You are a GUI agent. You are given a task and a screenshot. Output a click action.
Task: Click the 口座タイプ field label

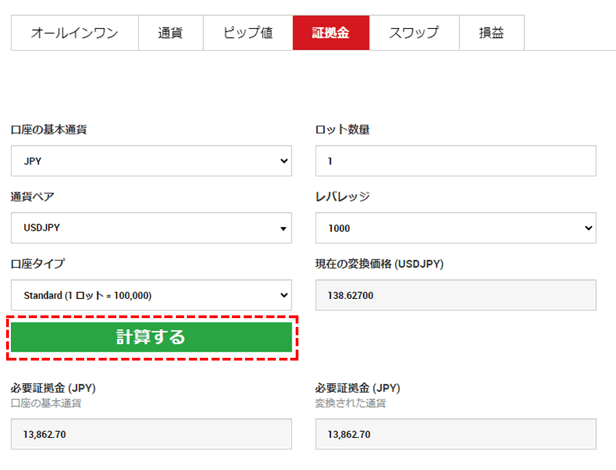(38, 264)
